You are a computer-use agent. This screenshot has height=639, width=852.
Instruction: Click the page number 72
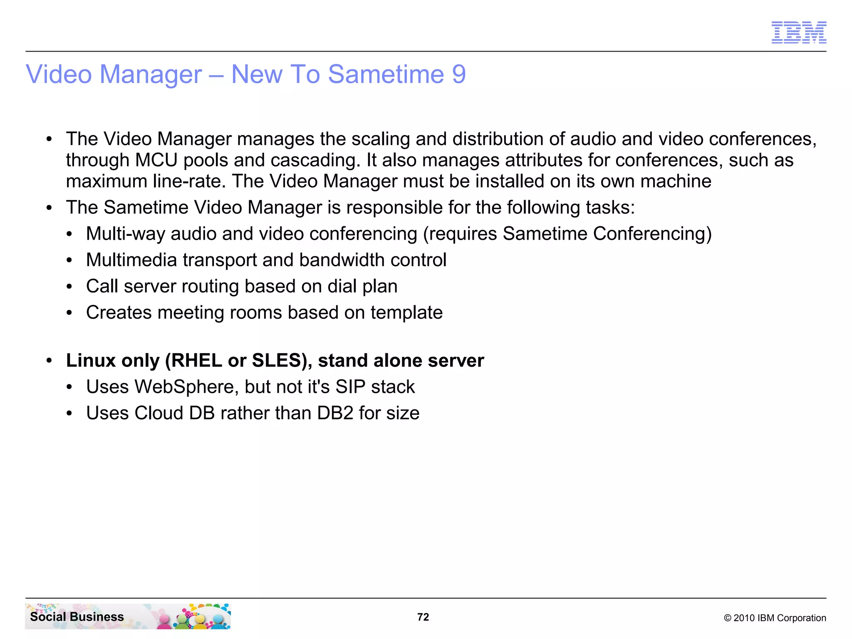(x=423, y=617)
